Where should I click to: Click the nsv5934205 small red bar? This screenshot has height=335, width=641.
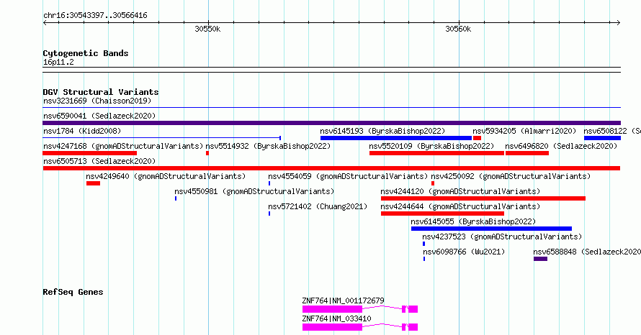pyautogui.click(x=477, y=138)
